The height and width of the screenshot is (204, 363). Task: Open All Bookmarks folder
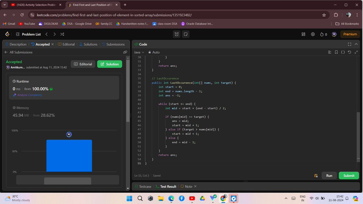click(347, 24)
